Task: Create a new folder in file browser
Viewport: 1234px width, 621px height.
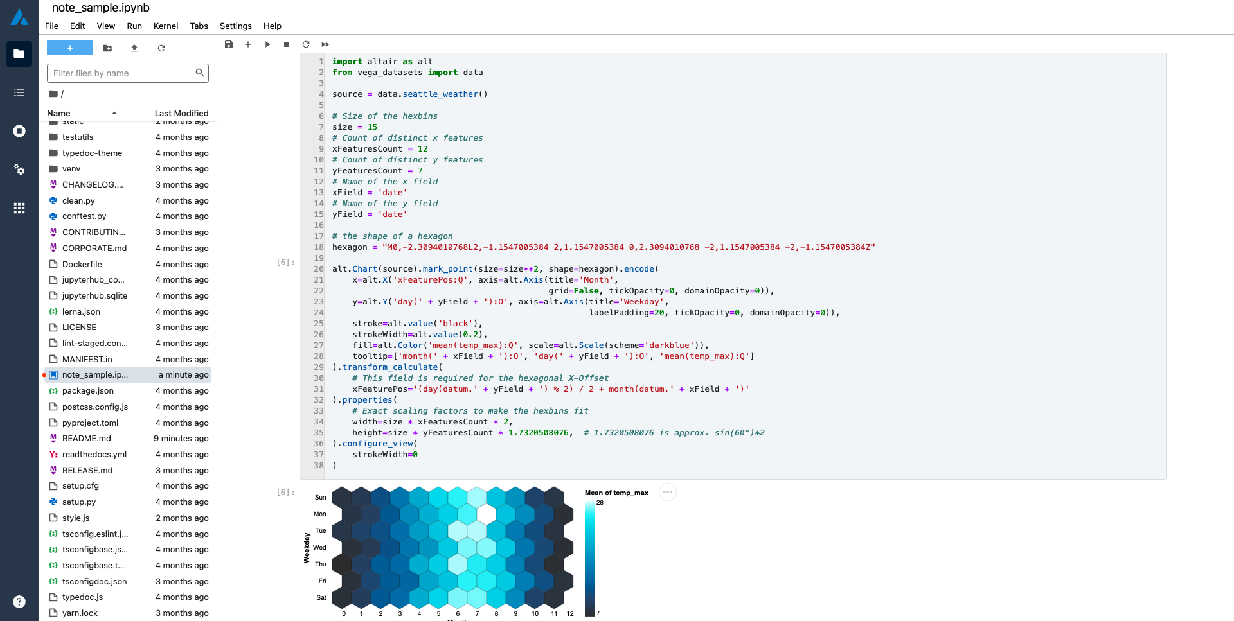Action: coord(107,48)
